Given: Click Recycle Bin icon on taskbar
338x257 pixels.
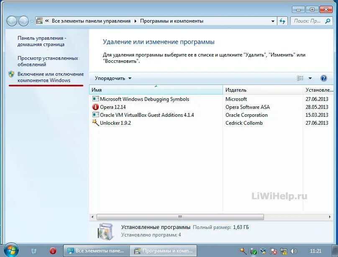Looking at the screenshot, I should pyautogui.click(x=34, y=251).
